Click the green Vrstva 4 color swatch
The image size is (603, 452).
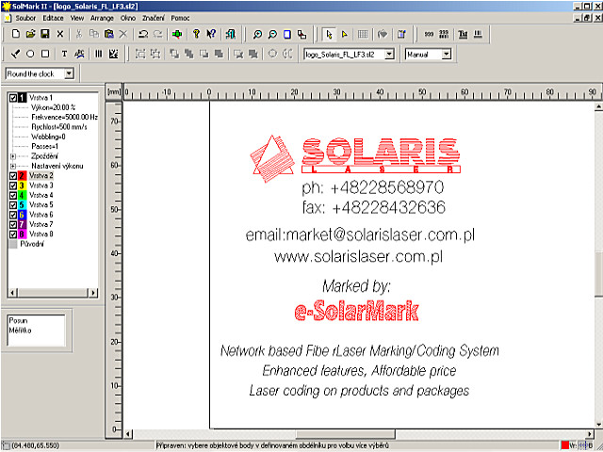[x=22, y=195]
